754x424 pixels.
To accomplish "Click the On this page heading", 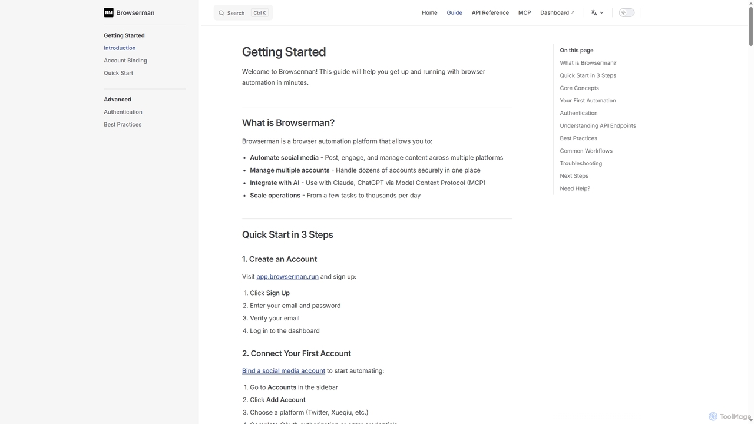I will click(x=577, y=50).
